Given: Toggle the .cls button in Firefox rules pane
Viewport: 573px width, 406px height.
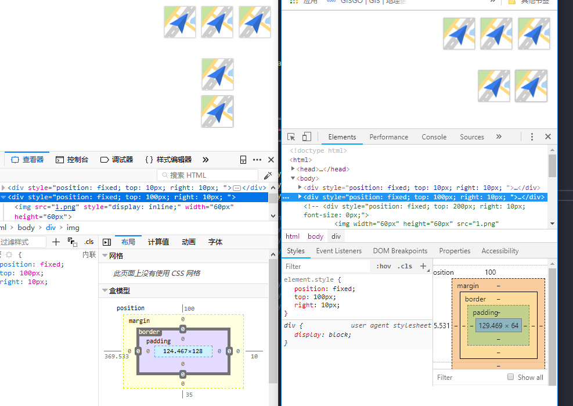Looking at the screenshot, I should [x=89, y=242].
